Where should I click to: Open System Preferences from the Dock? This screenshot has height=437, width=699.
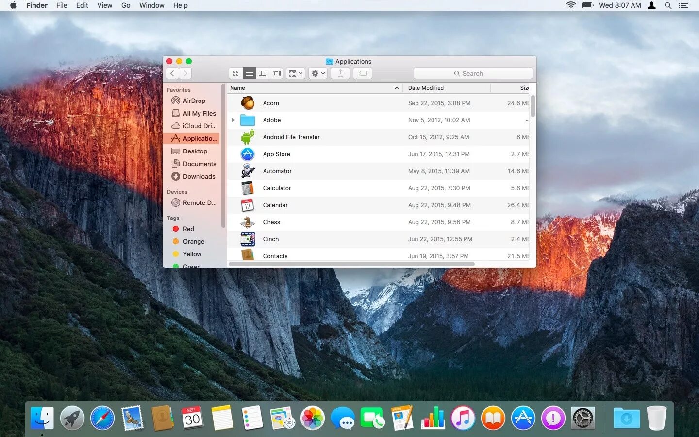coord(583,418)
